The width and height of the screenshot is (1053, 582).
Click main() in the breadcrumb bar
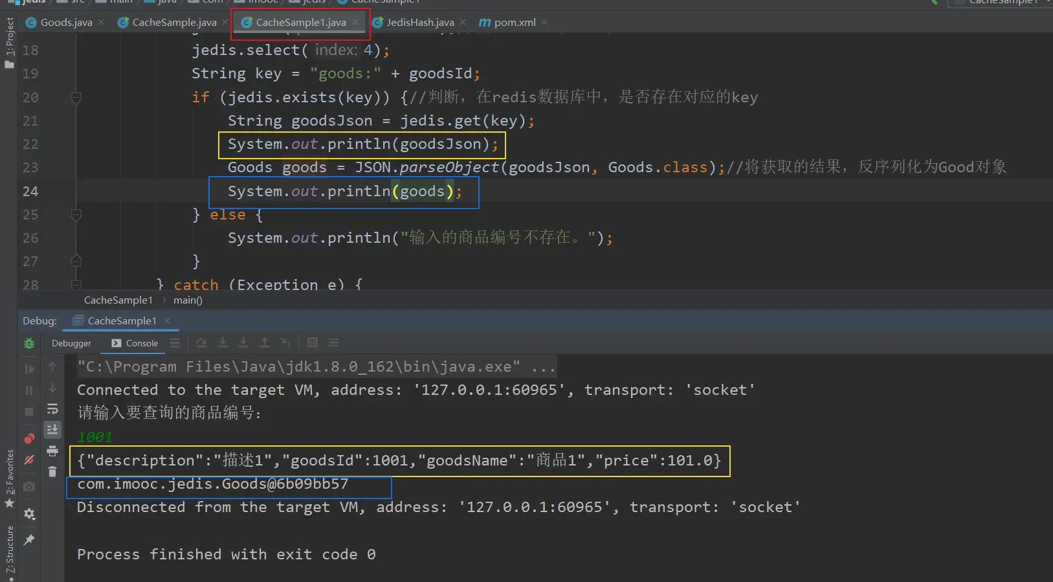[188, 300]
